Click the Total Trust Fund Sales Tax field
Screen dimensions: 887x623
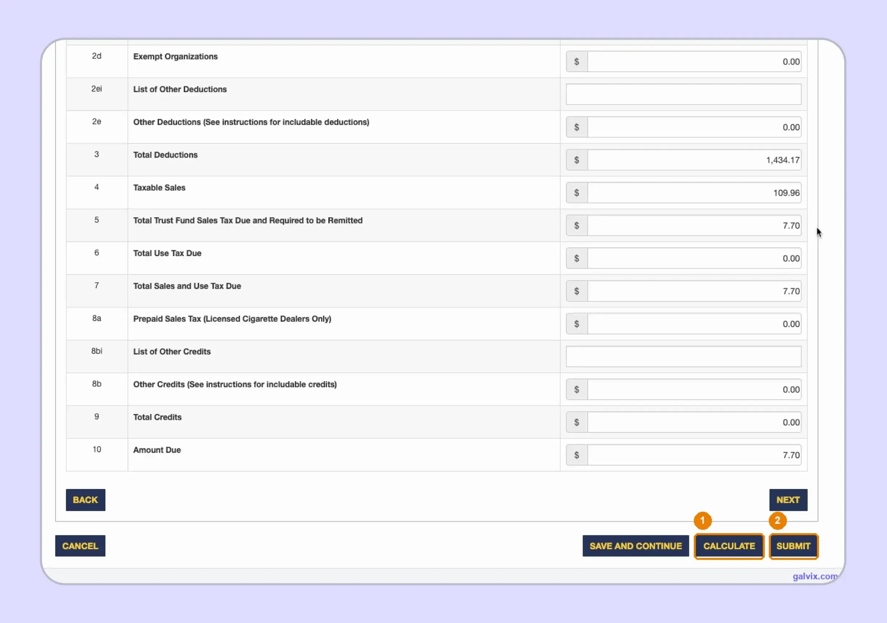[x=694, y=226]
